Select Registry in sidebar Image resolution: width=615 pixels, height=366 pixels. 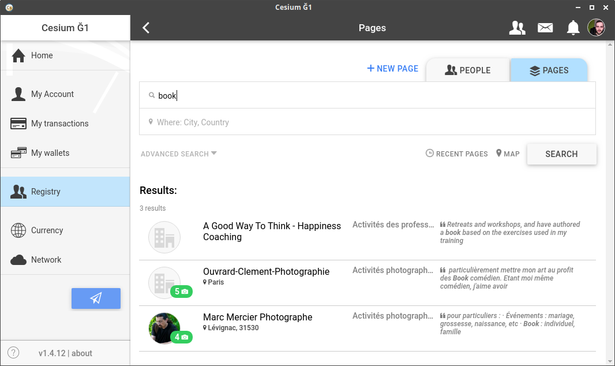(x=65, y=192)
